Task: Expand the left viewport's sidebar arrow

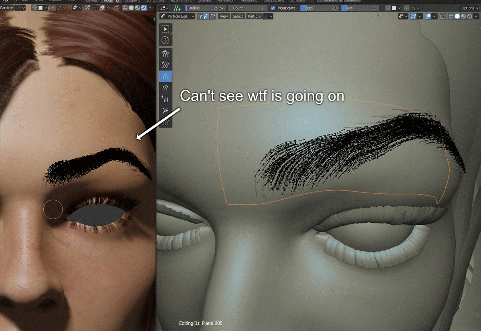Action: tap(154, 19)
